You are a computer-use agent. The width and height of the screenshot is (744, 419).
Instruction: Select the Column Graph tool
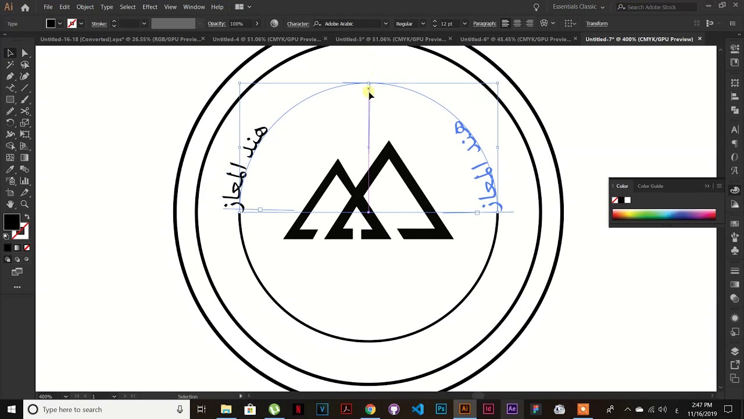[24, 181]
